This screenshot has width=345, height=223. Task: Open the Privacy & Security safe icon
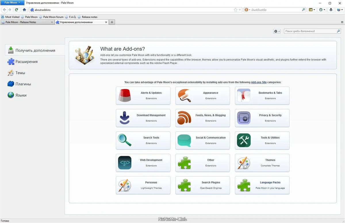click(x=244, y=118)
